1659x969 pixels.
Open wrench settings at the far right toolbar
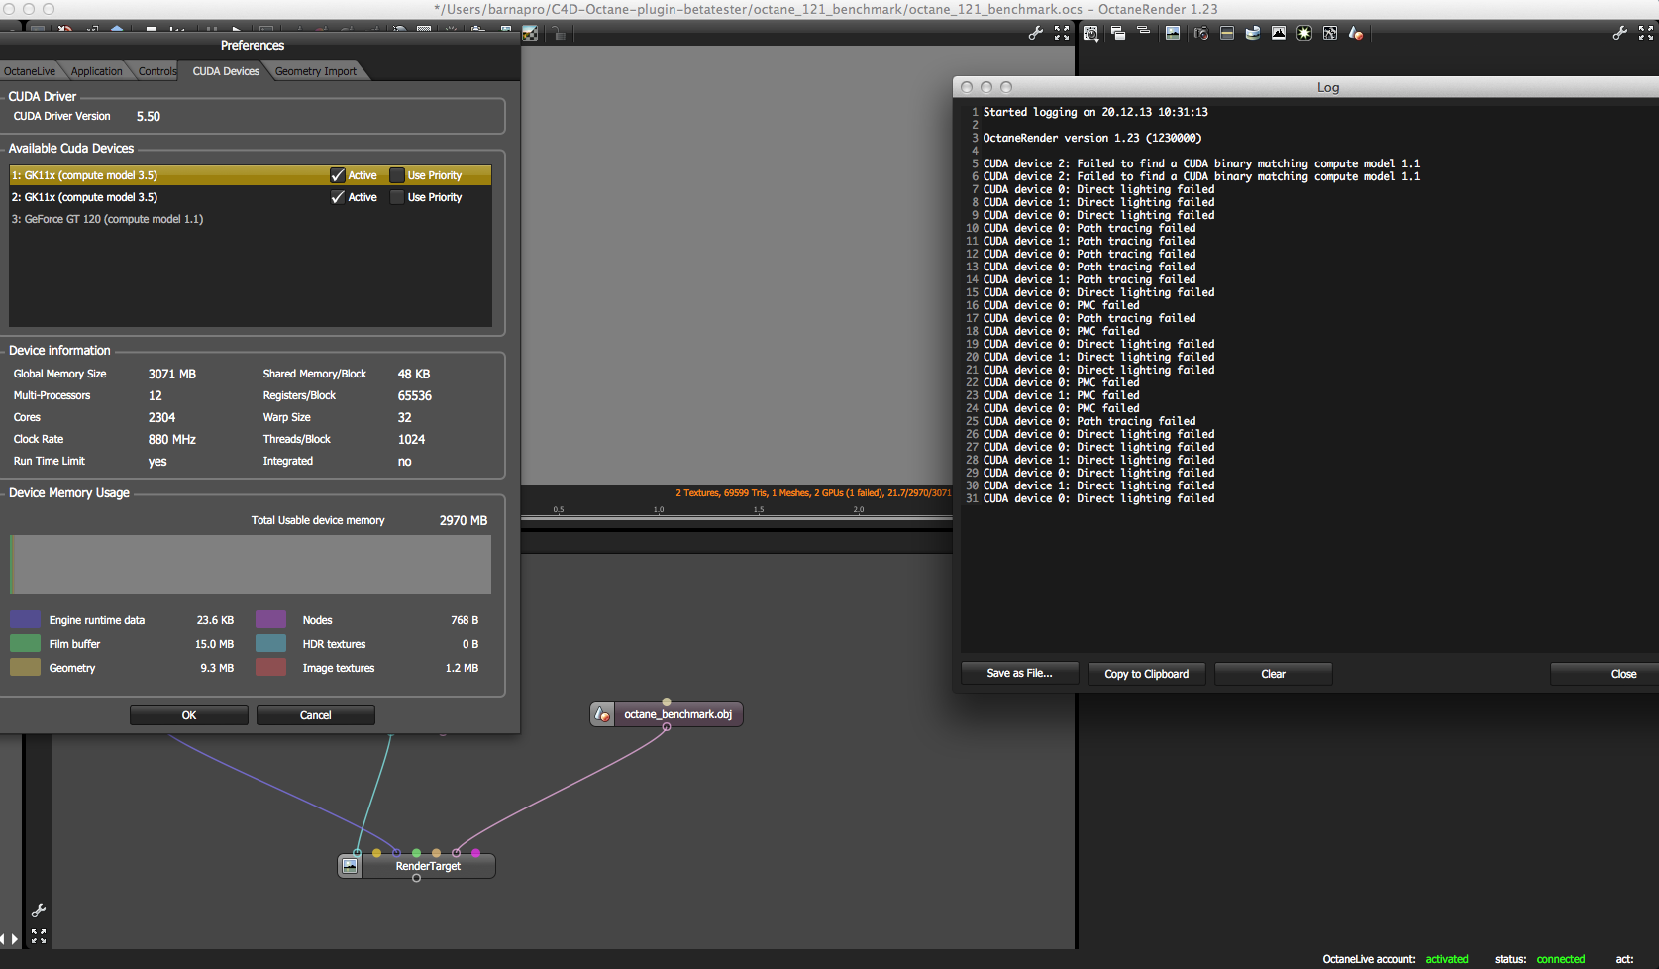pyautogui.click(x=1620, y=33)
